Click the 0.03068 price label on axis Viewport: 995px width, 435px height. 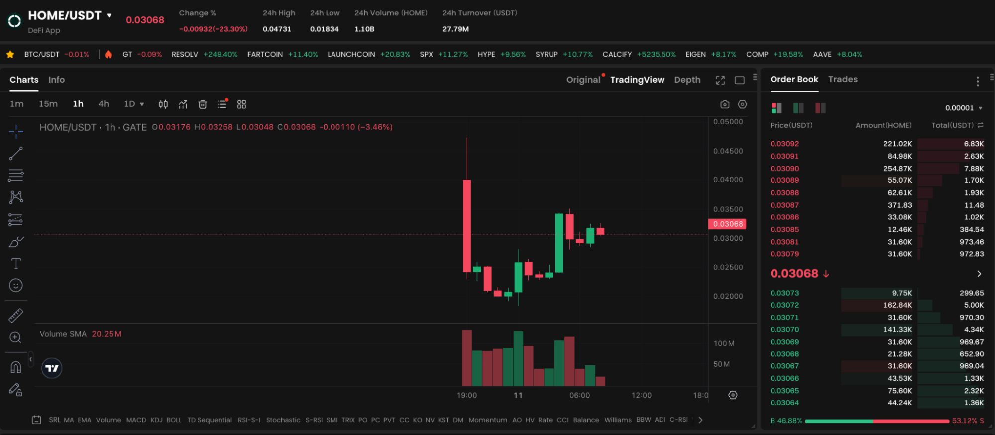coord(727,224)
